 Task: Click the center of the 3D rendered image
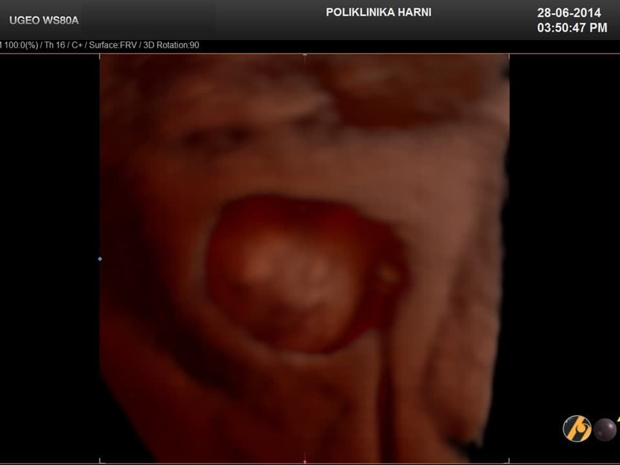304,258
